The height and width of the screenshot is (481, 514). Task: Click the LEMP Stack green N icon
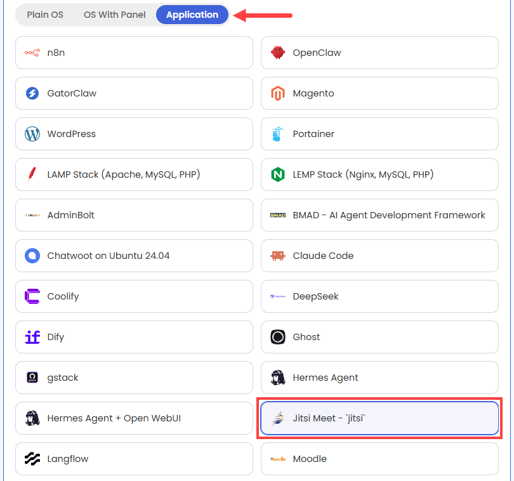(x=278, y=175)
